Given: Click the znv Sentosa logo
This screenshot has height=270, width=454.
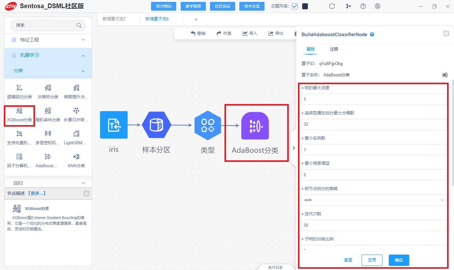Looking at the screenshot, I should click(11, 6).
